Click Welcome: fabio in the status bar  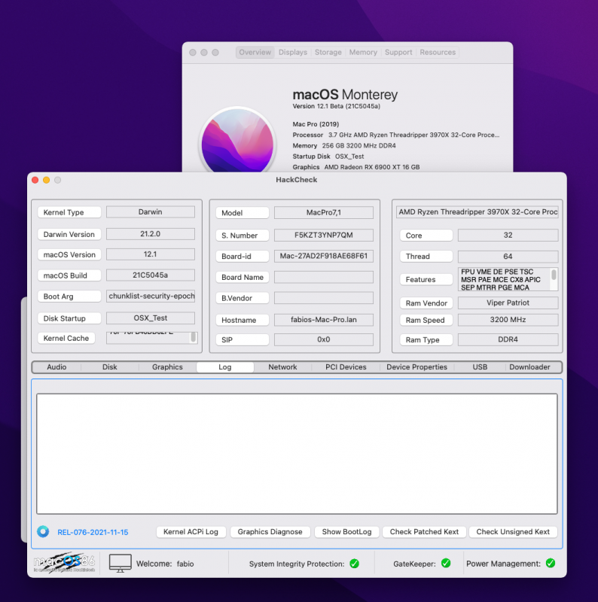click(165, 564)
